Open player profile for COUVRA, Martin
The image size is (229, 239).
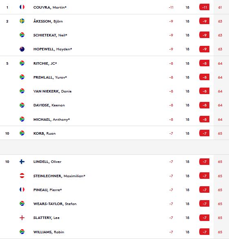coord(50,7)
